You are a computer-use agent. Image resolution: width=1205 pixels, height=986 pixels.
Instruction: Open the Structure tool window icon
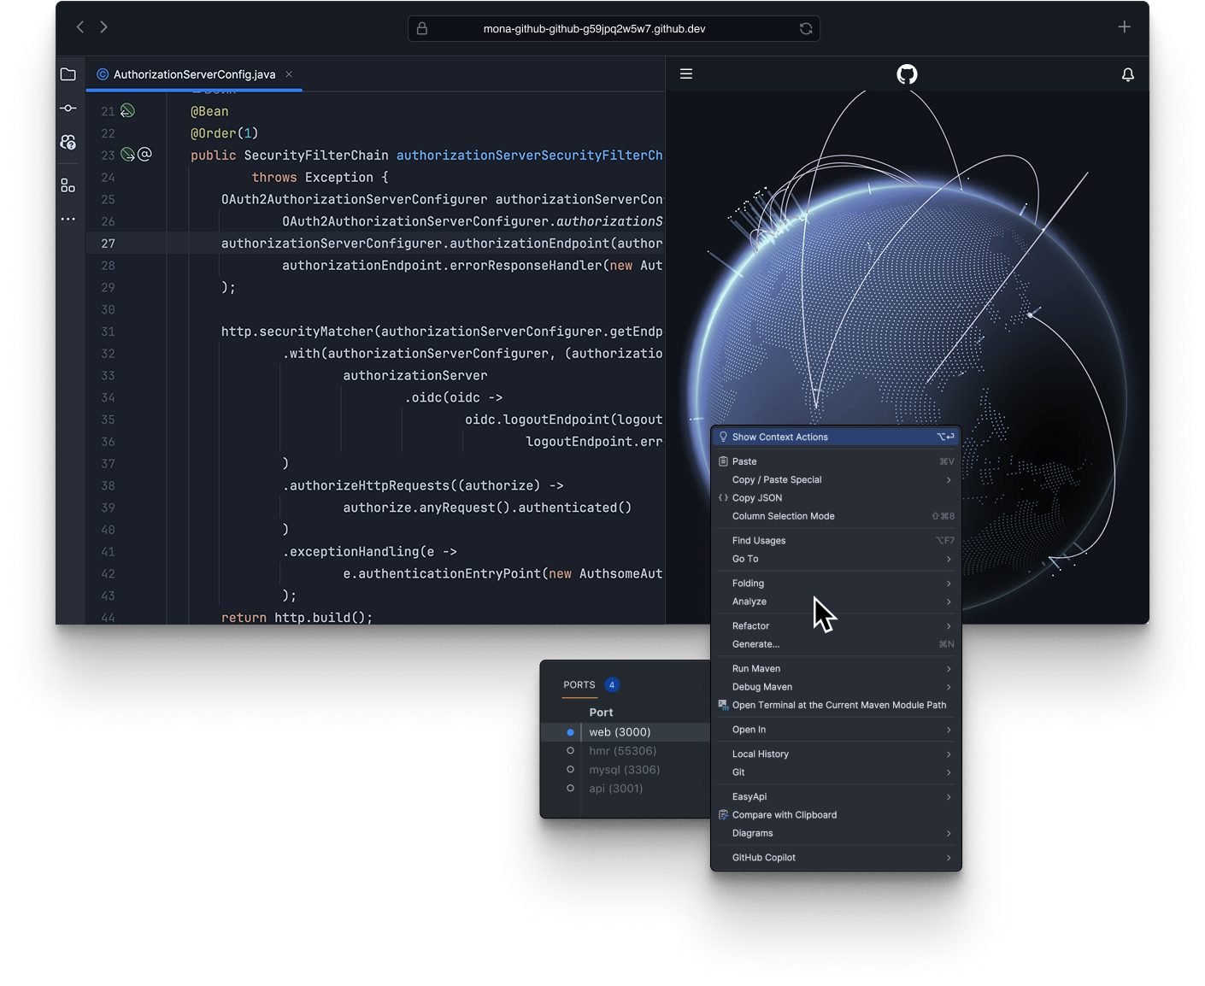68,185
